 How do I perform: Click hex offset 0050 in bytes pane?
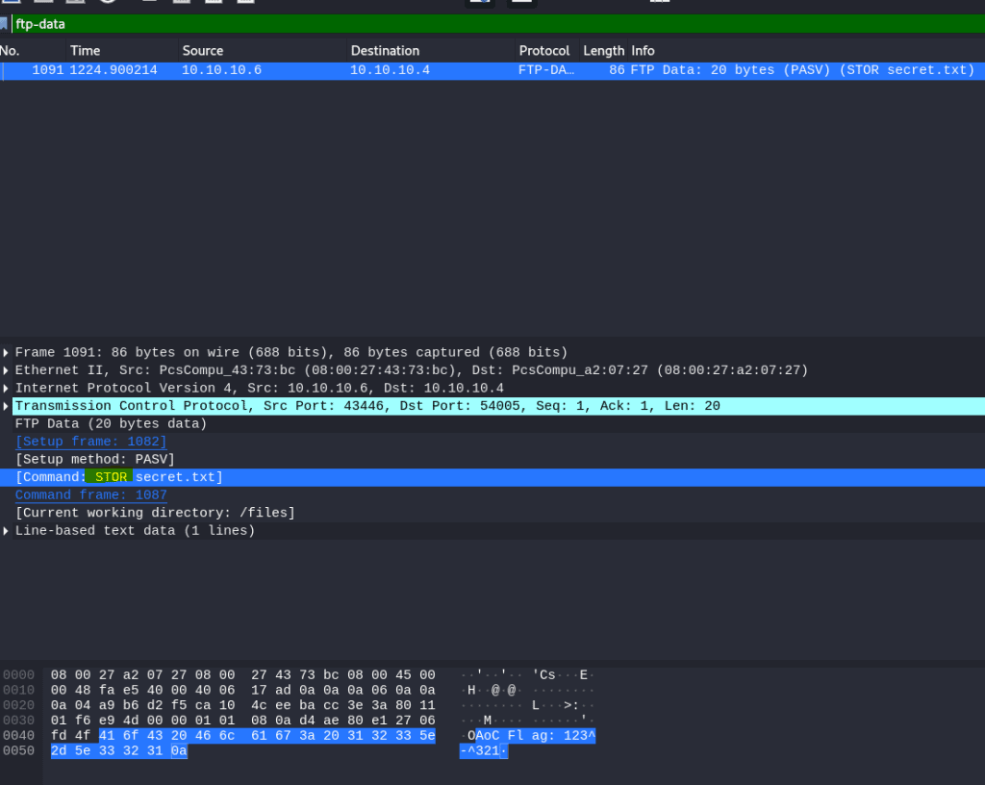tap(19, 750)
